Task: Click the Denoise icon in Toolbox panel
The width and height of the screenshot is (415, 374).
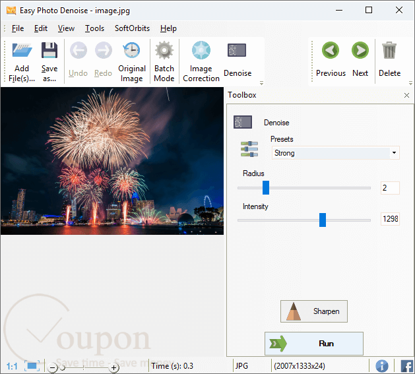Action: click(x=243, y=122)
